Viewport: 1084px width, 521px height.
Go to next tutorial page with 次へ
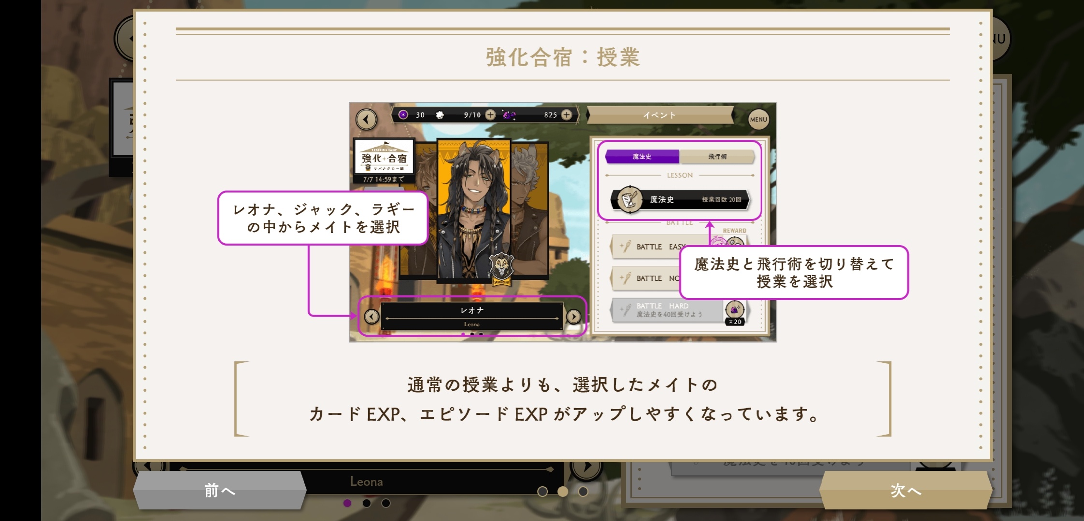[906, 490]
